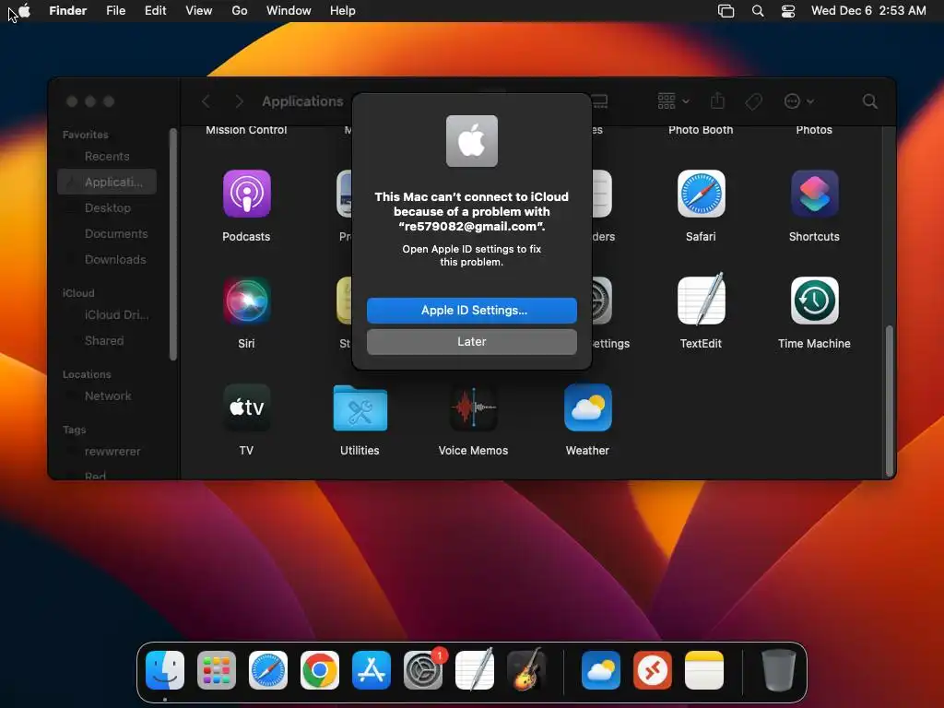Open TextEdit from the Dock
944x708 pixels.
tap(475, 669)
